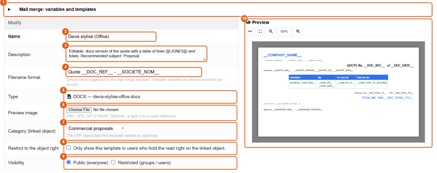Click the 'Preview image' row label
Image resolution: width=437 pixels, height=173 pixels.
point(23,113)
